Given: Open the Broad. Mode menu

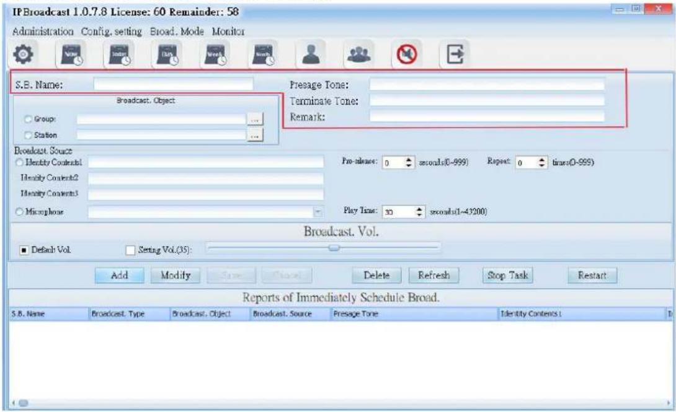Looking at the screenshot, I should click(177, 32).
